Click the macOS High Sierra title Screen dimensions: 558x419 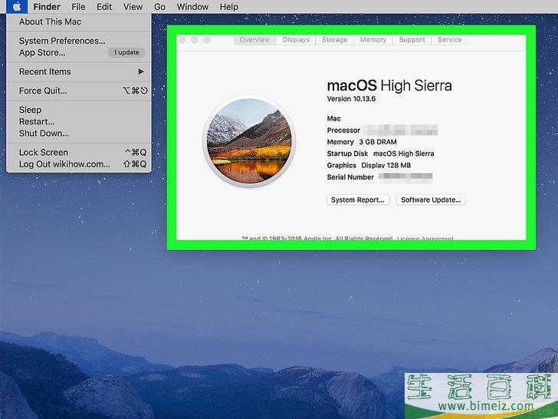[x=389, y=85]
